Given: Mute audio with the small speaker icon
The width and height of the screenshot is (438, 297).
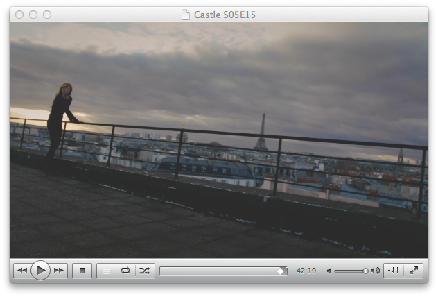Looking at the screenshot, I should point(328,271).
